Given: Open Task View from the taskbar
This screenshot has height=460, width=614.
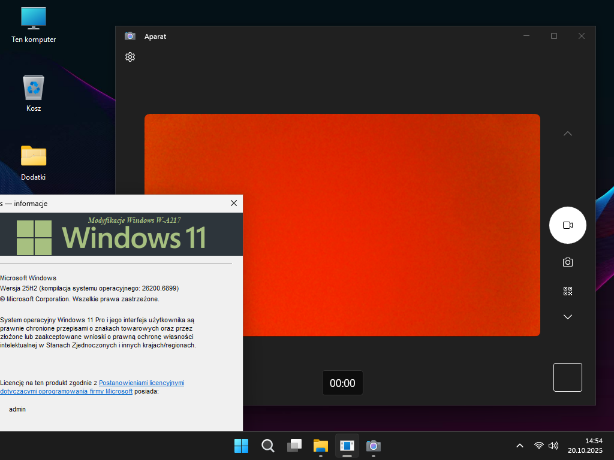Looking at the screenshot, I should pyautogui.click(x=294, y=446).
